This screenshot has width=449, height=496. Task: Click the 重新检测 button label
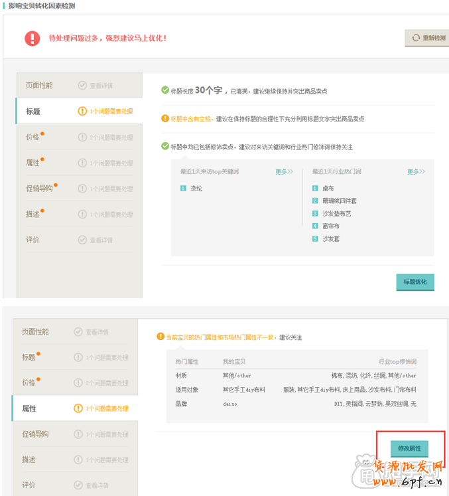click(434, 39)
